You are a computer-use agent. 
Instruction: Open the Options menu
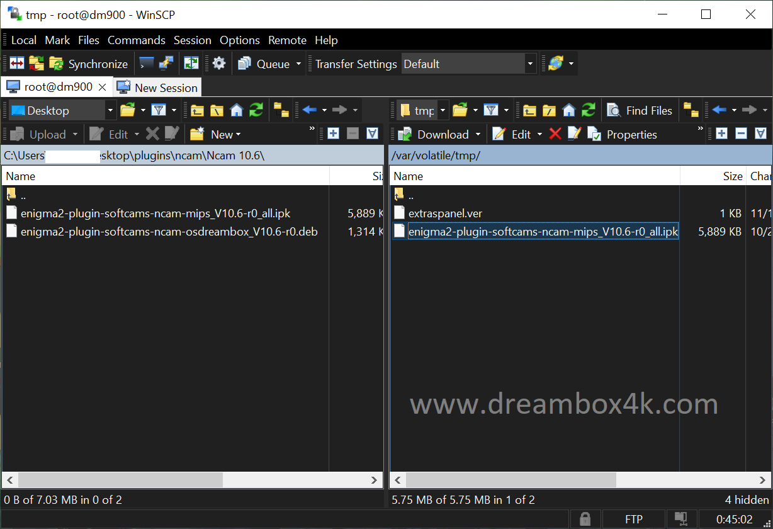point(240,40)
